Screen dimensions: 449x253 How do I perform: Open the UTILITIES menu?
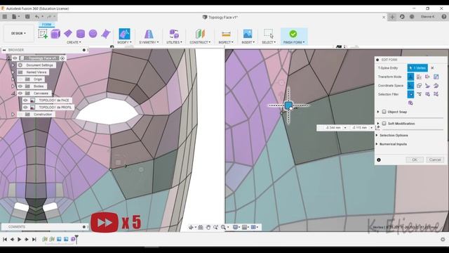[x=174, y=42]
